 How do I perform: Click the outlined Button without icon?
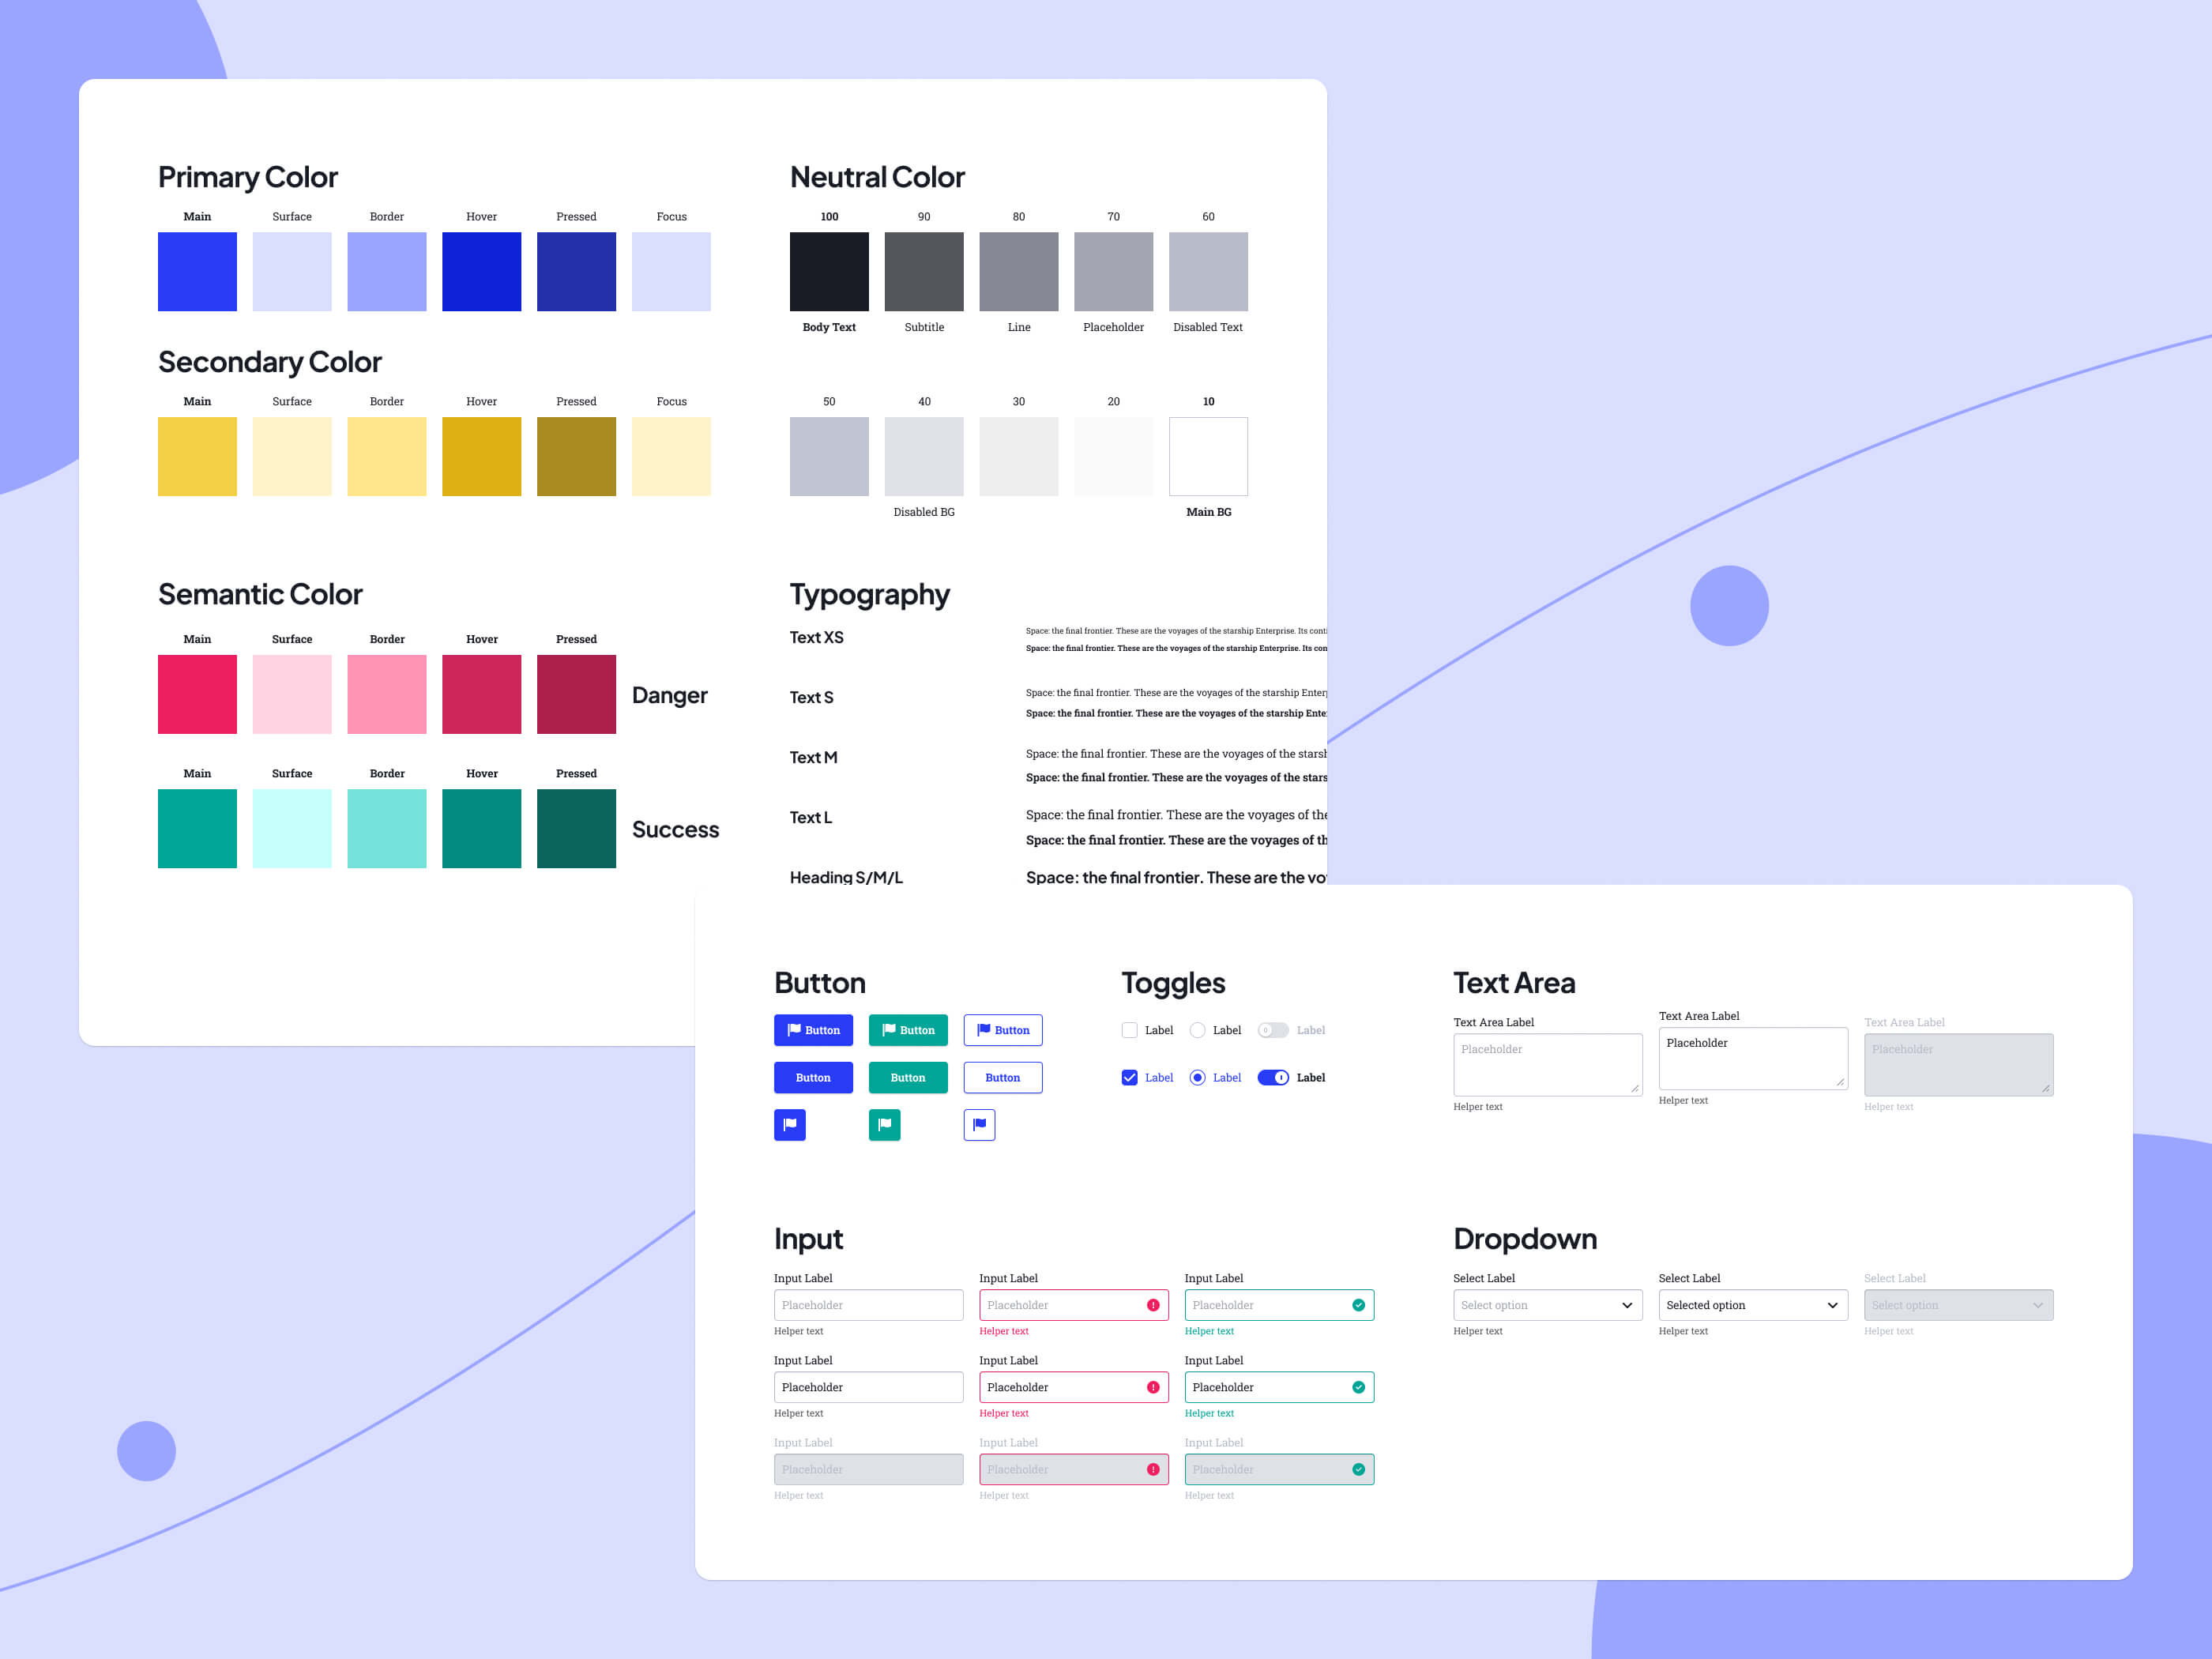click(1002, 1077)
